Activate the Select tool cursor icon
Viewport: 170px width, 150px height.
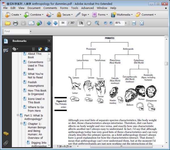pyautogui.click(x=81, y=23)
